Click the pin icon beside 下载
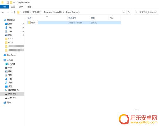159x126 pixels. click(x=23, y=28)
